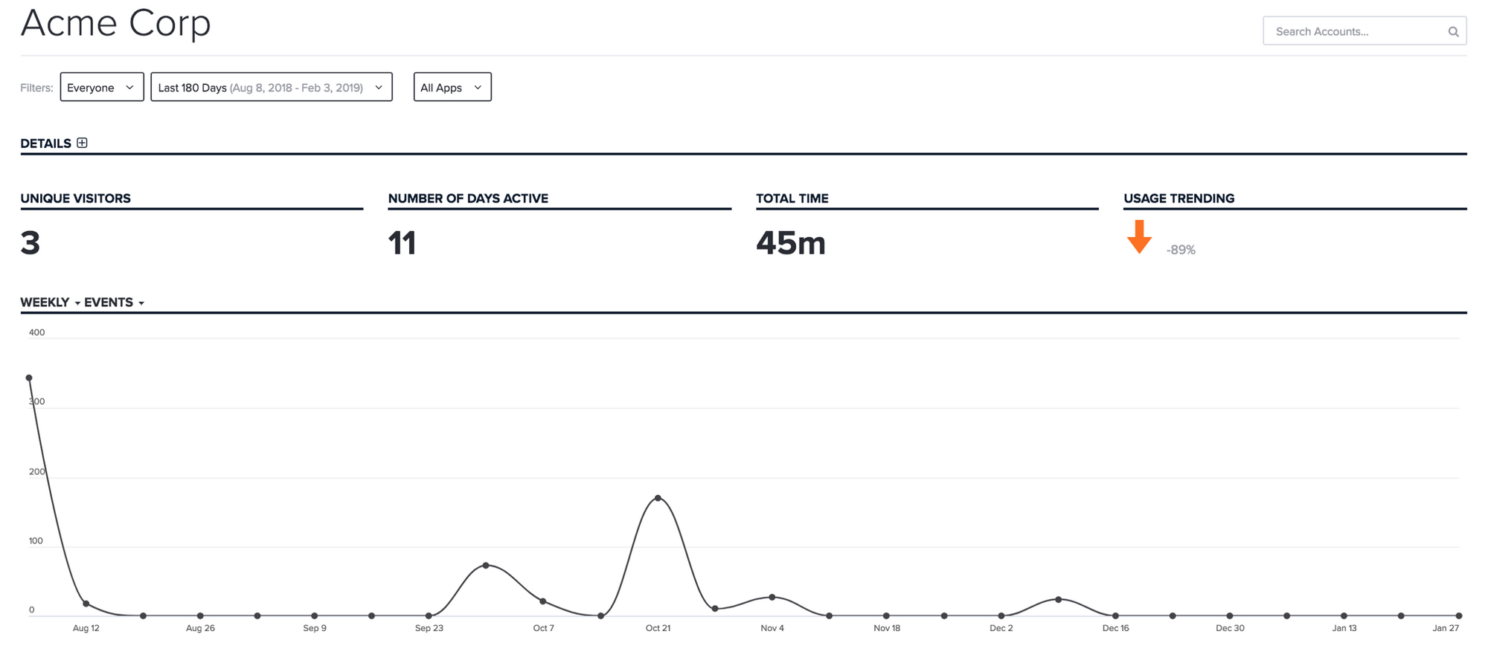The image size is (1488, 672).
Task: Click the 100 y-axis label
Action: 36,541
